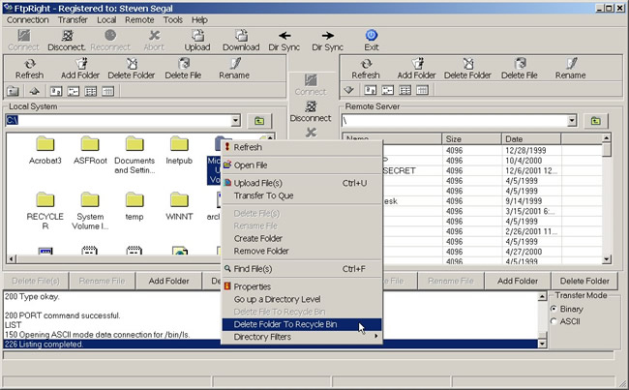This screenshot has width=629, height=390.
Task: Choose Open File from context menu
Action: coord(302,165)
